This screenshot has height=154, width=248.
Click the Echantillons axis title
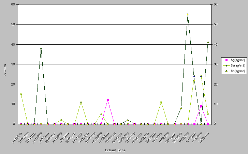(x=115, y=150)
